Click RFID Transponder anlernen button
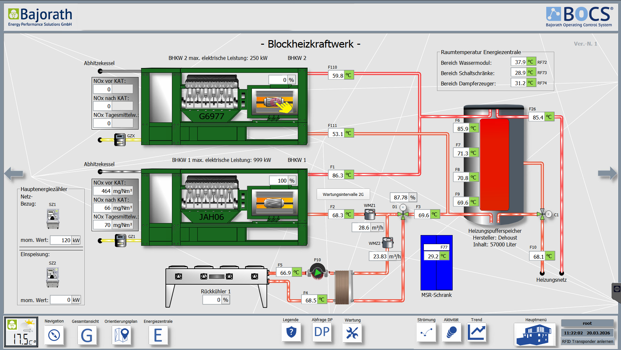The image size is (621, 350). coord(587,341)
